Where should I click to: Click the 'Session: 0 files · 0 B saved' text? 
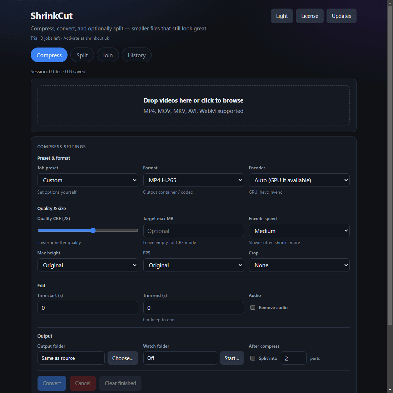[58, 72]
